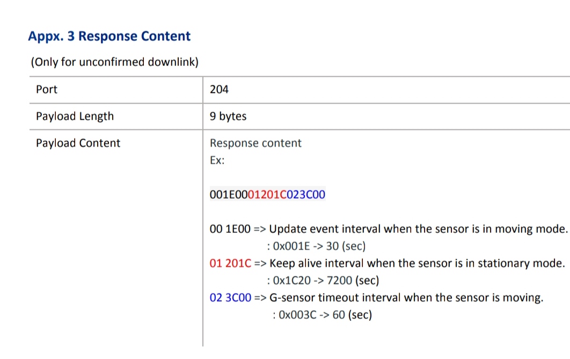Image resolution: width=570 pixels, height=359 pixels.
Task: Click the 'Response content' text
Action: [x=255, y=143]
